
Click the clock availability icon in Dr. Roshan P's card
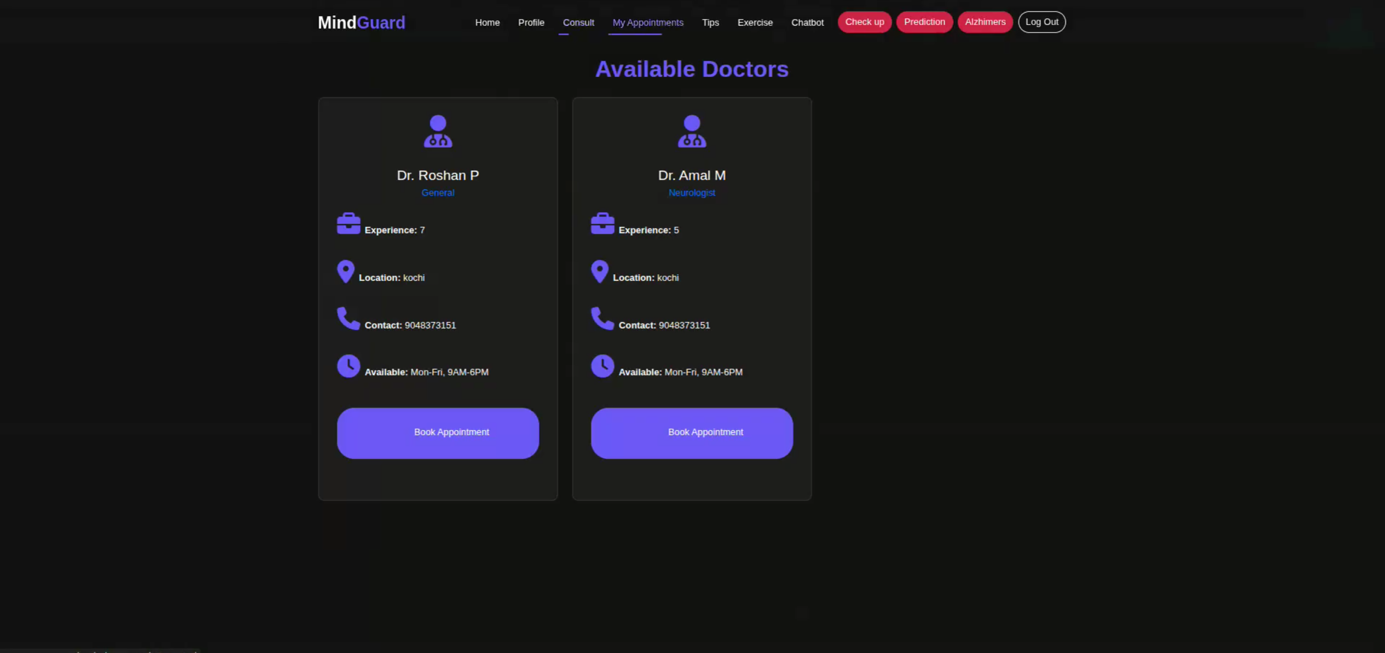348,366
